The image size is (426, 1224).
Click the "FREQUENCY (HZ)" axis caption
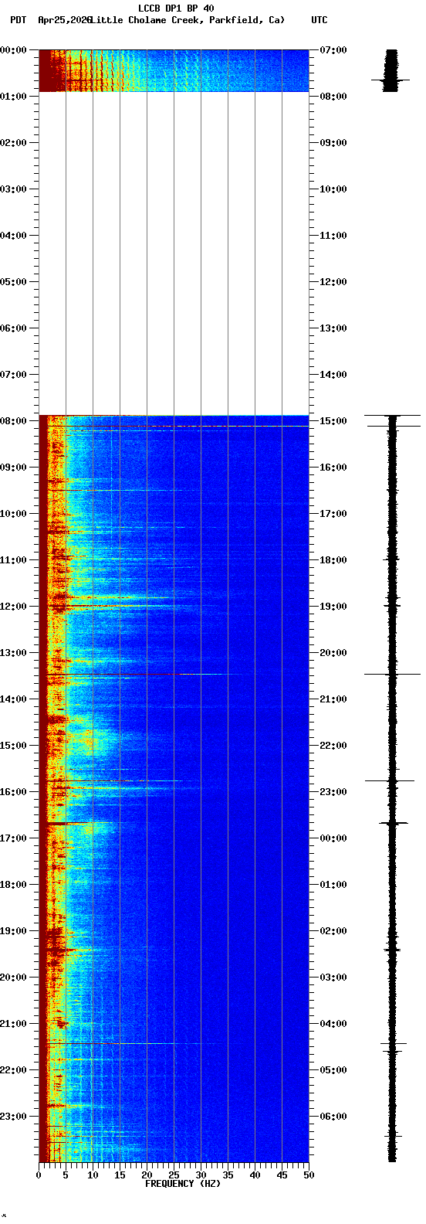pos(183,1184)
